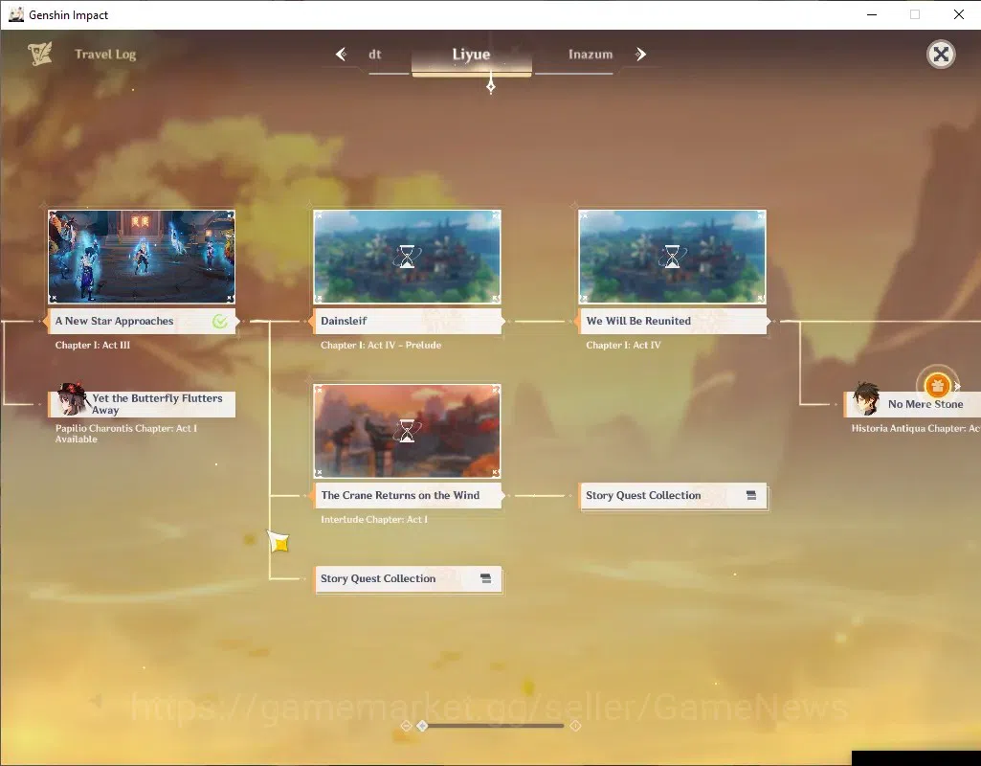Click the Travel Log quill icon
The height and width of the screenshot is (766, 981).
[x=40, y=55]
